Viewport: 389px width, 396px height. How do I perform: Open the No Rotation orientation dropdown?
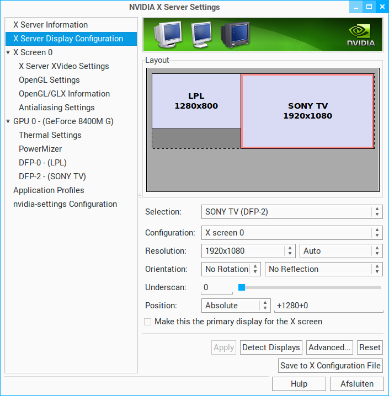(231, 269)
